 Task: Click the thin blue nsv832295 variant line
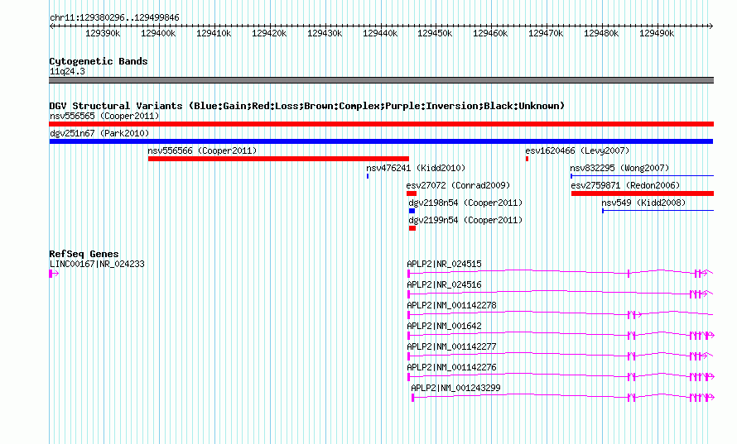click(x=642, y=176)
